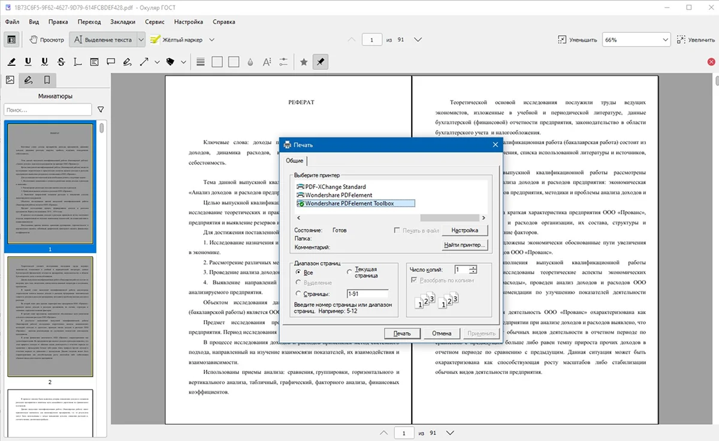Choose the "Страницы" page range radio button

pyautogui.click(x=298, y=294)
